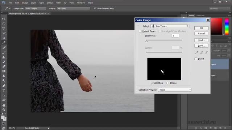Select the Hand tool
Viewport: 232px width, 130px height.
tap(4, 105)
